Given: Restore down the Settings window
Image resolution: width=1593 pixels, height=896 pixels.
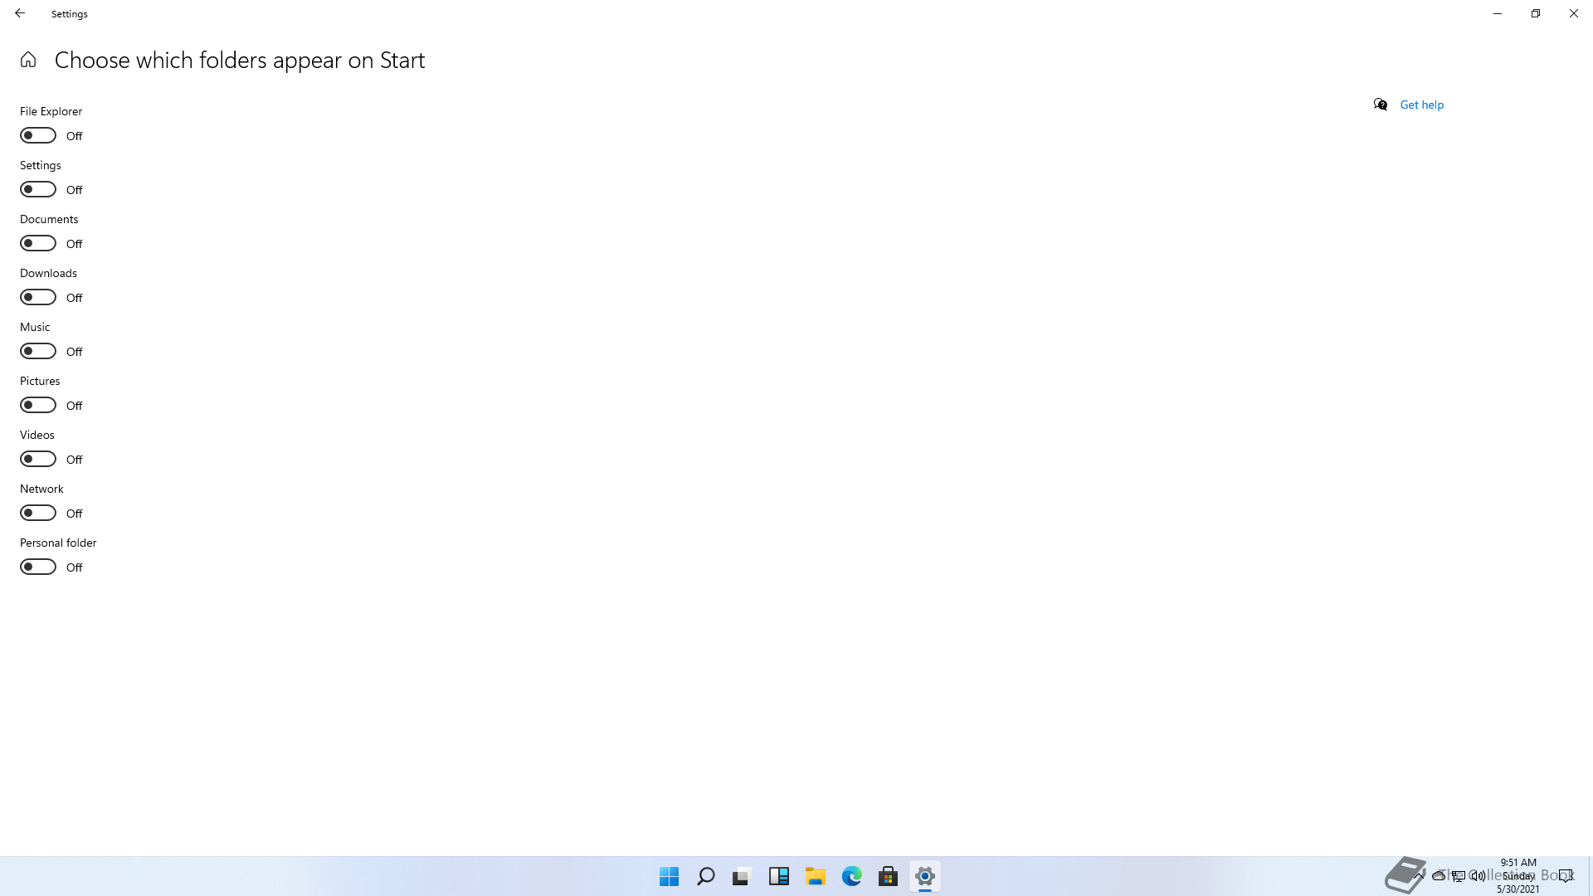Looking at the screenshot, I should [x=1536, y=13].
